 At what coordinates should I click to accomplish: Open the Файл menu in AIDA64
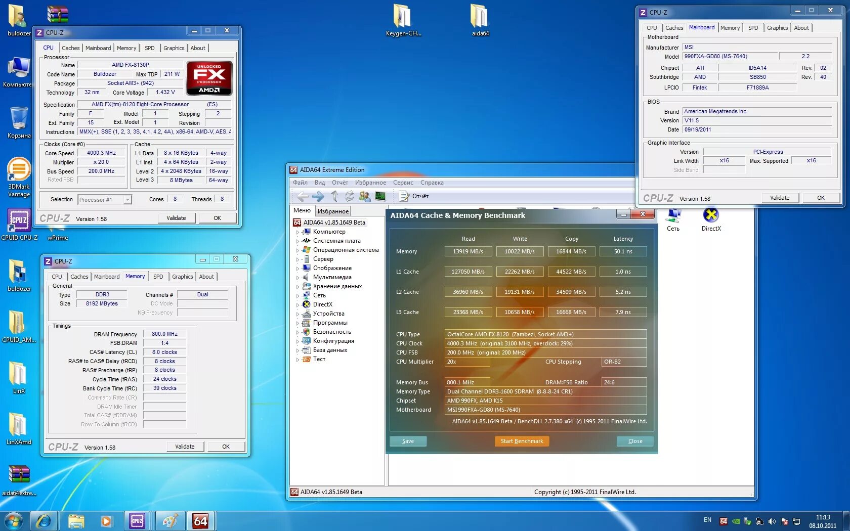(x=300, y=183)
